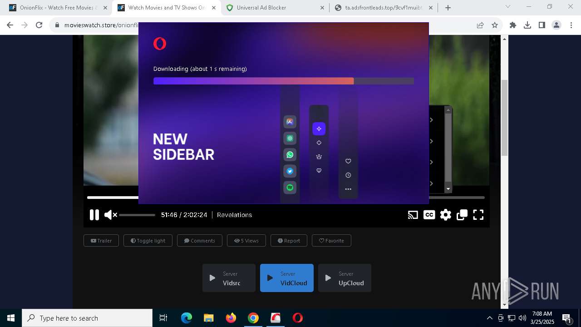This screenshot has height=327, width=581.
Task: Open File Explorer from taskbar
Action: pyautogui.click(x=209, y=318)
